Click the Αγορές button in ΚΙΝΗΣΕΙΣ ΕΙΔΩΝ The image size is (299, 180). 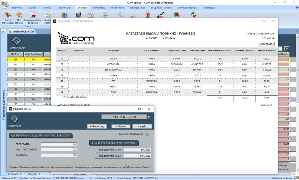tap(142, 126)
